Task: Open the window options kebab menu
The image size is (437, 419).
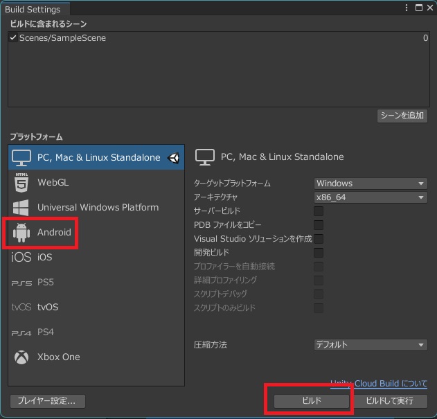Action: (407, 8)
